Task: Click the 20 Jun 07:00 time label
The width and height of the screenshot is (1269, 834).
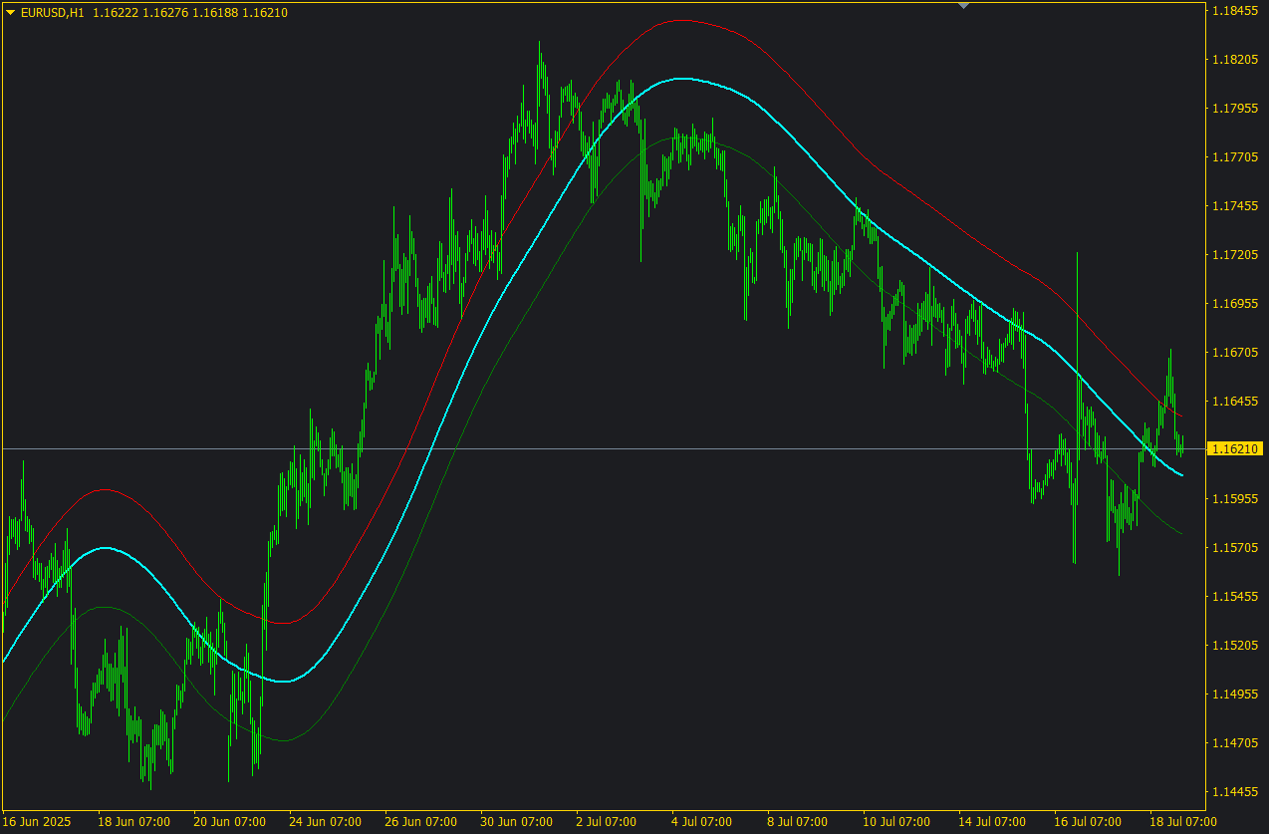Action: click(229, 822)
